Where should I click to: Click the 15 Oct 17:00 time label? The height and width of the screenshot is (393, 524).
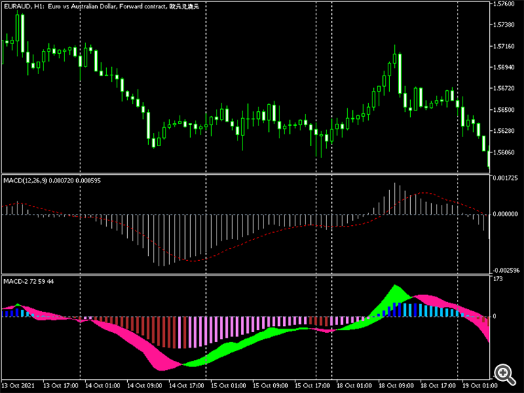(x=312, y=385)
